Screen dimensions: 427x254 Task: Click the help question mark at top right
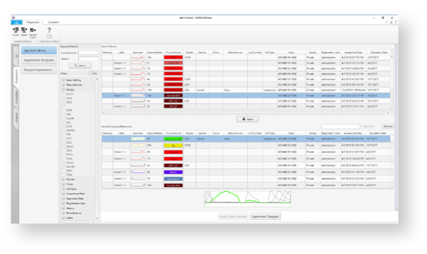[395, 22]
